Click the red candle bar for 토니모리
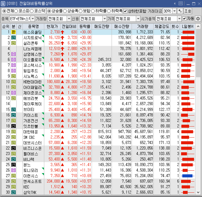 coord(188,170)
